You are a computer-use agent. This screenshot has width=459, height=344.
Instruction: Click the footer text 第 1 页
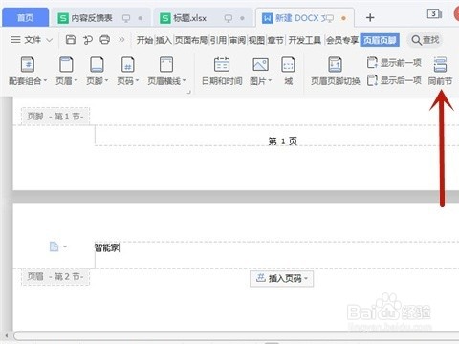click(x=283, y=141)
